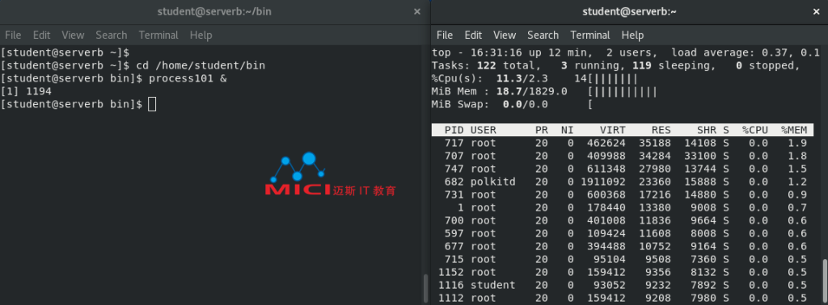828x305 pixels.
Task: Click the NI column header in top
Action: (x=567, y=130)
